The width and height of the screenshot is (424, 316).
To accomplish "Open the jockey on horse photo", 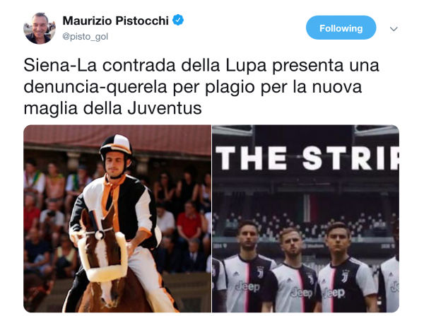I will coord(117,218).
